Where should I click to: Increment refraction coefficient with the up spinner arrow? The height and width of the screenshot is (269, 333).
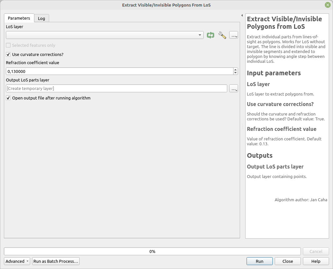tap(235, 69)
